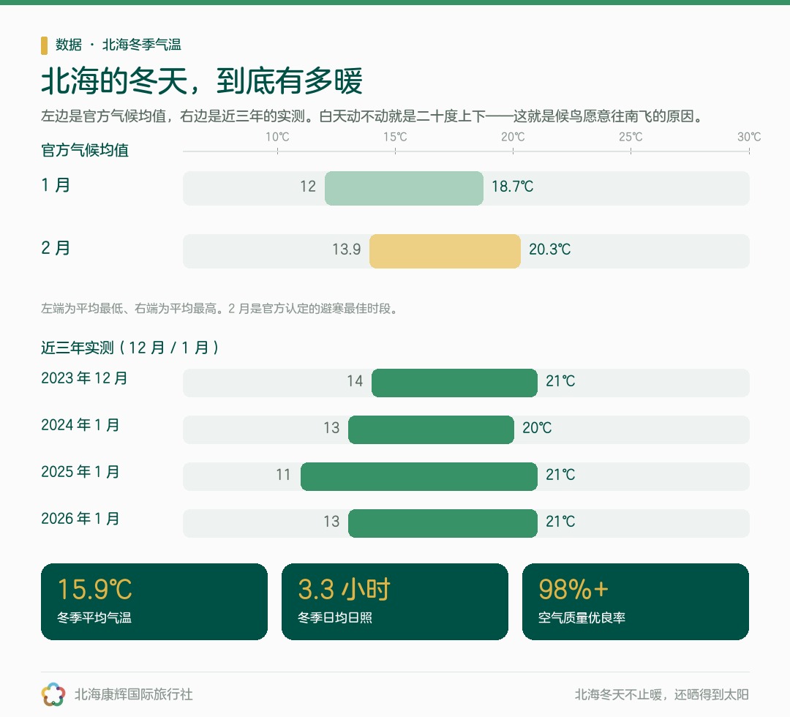Click the footer slogan 北海冬天不止暖，还晒得到太阳
The image size is (790, 717).
tap(661, 695)
